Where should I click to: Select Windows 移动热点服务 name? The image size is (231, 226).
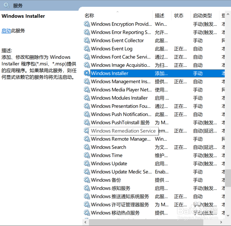click(115, 213)
